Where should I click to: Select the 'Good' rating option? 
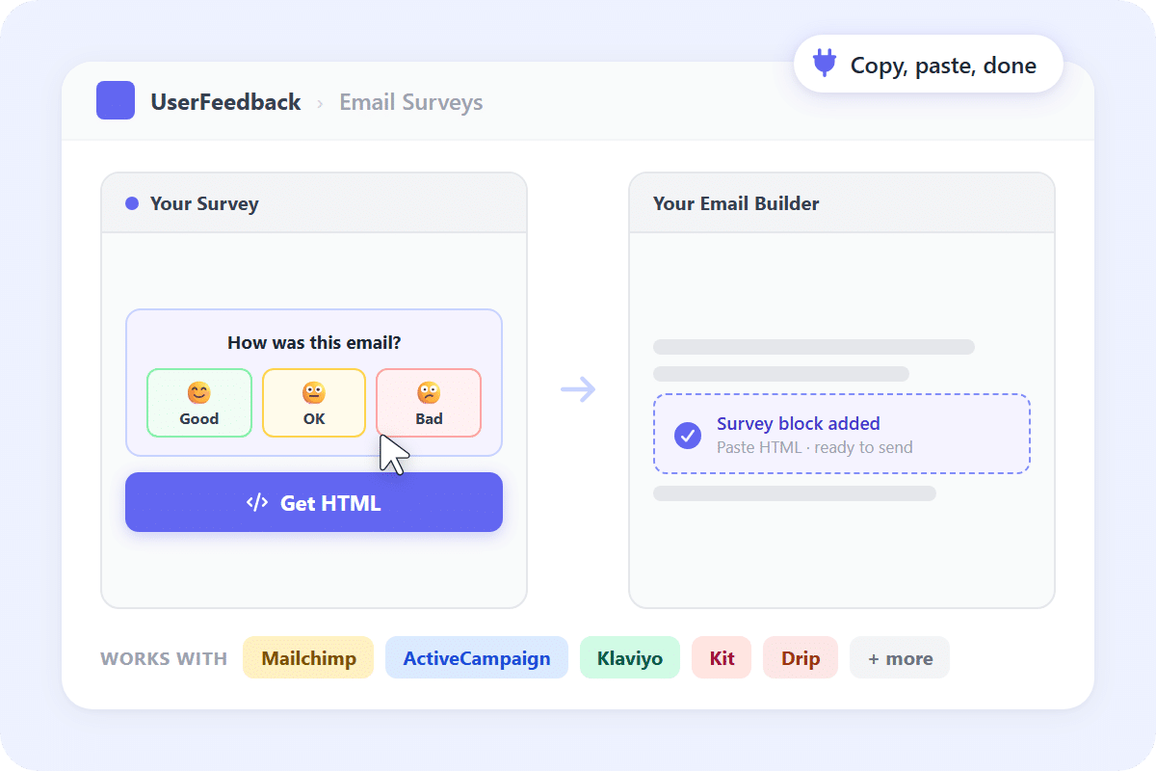[199, 403]
